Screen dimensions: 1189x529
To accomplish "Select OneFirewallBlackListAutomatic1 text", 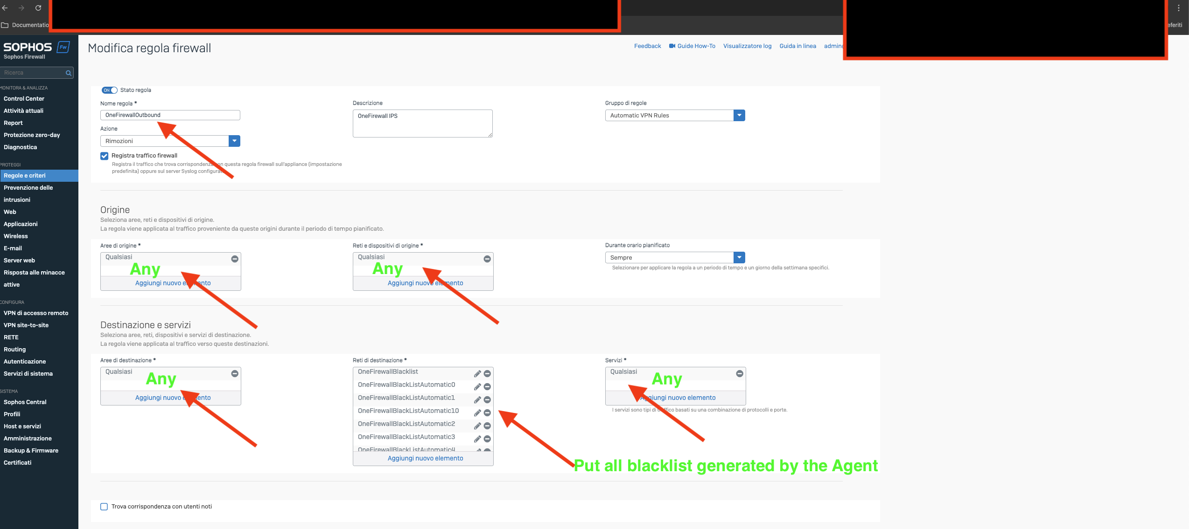I will point(406,398).
